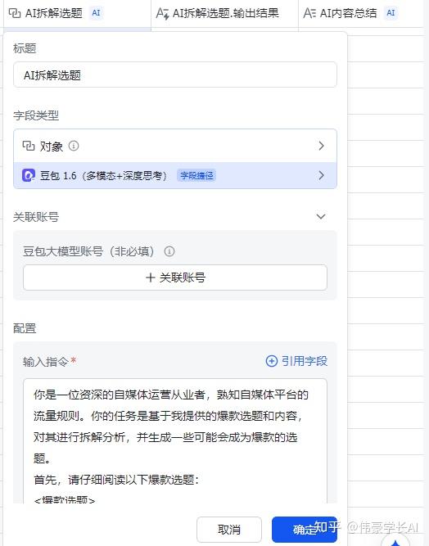
Task: Click the plus-circle icon of 引用字段
Action: [x=272, y=361]
